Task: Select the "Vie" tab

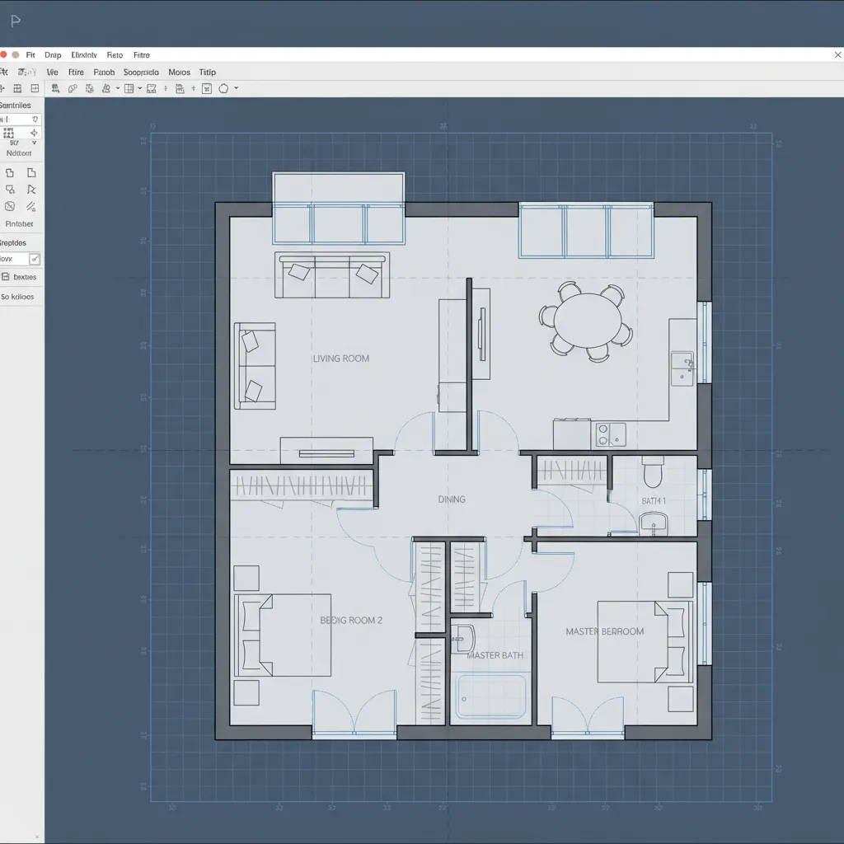Action: pyautogui.click(x=52, y=73)
